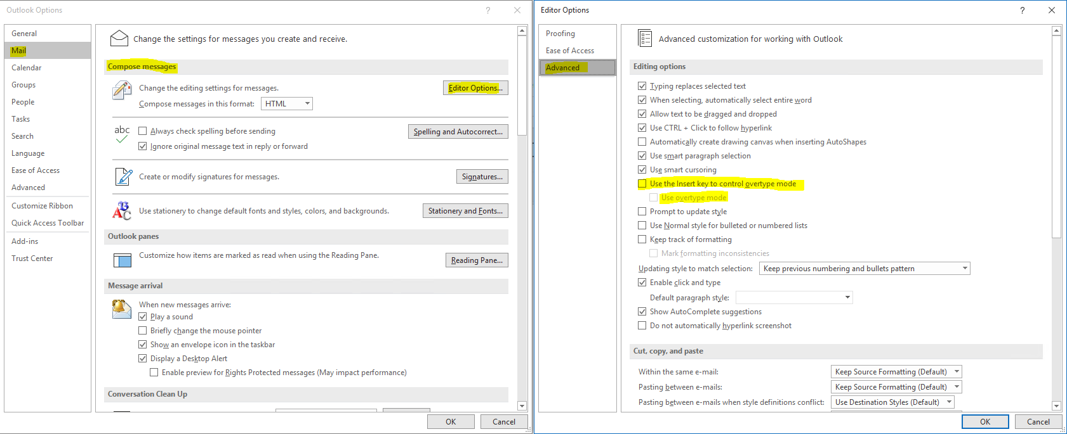Image resolution: width=1067 pixels, height=434 pixels.
Task: Select Search category in Outlook Options
Action: coord(48,136)
